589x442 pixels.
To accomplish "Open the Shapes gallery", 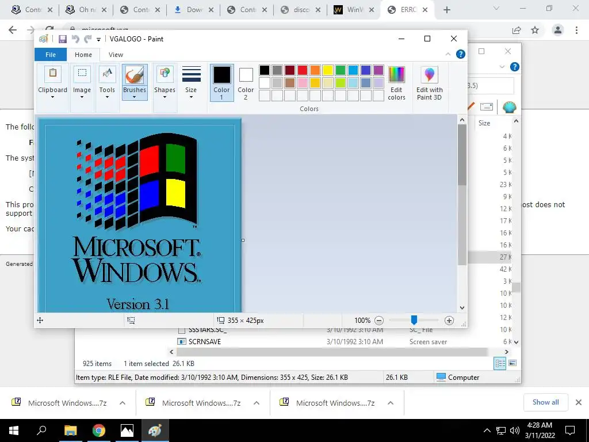I will click(165, 83).
